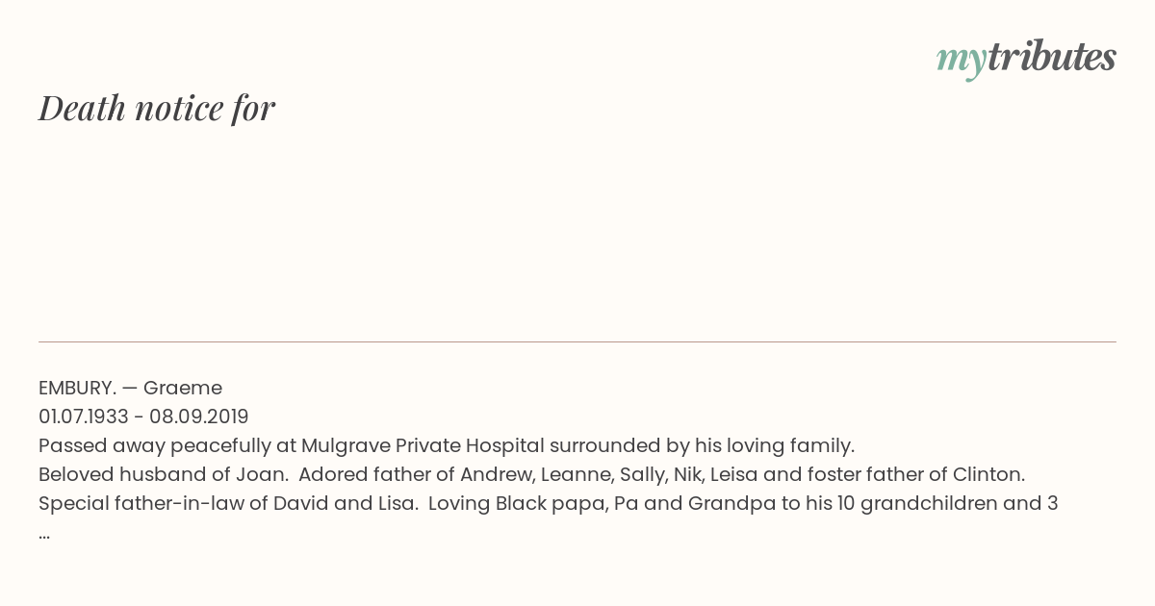Image resolution: width=1155 pixels, height=606 pixels.
Task: Click the first name "Graeme"
Action: (x=183, y=388)
